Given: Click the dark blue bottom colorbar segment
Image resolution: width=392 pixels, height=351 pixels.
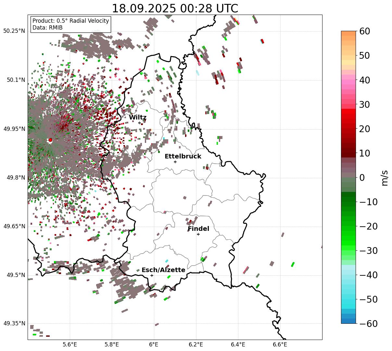Looking at the screenshot, I should coord(348,321).
